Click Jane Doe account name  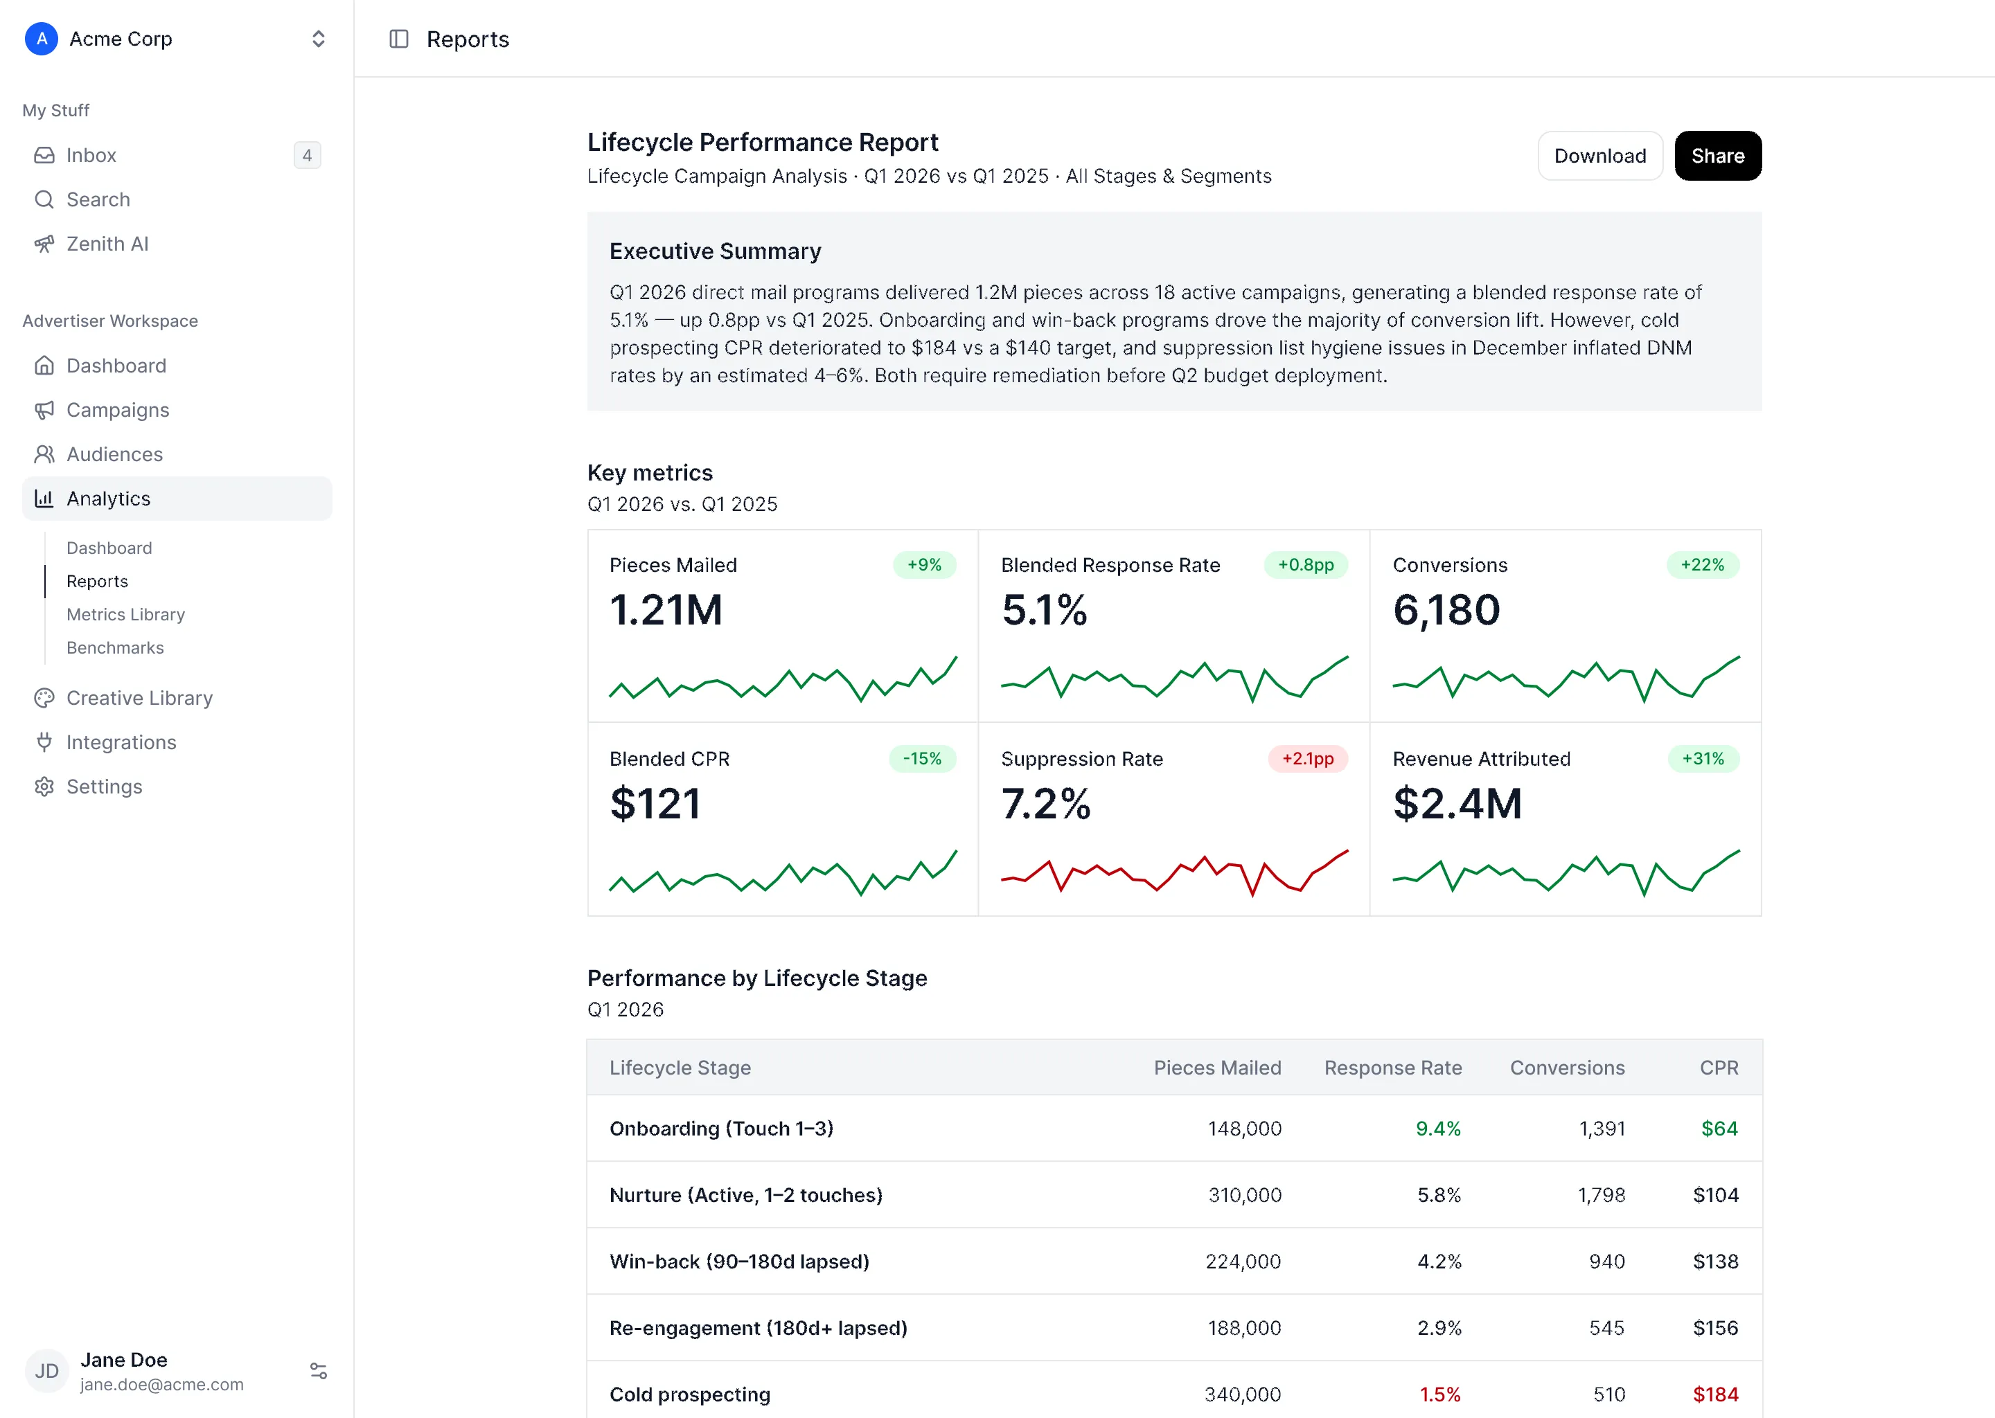click(x=124, y=1360)
